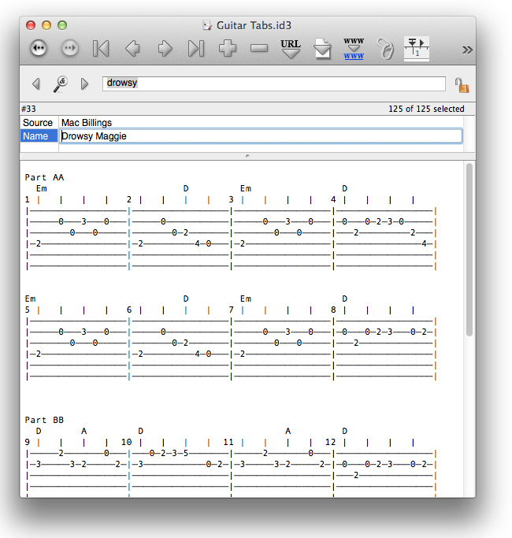Click the Mac Billings source value
The height and width of the screenshot is (538, 512).
tap(87, 123)
